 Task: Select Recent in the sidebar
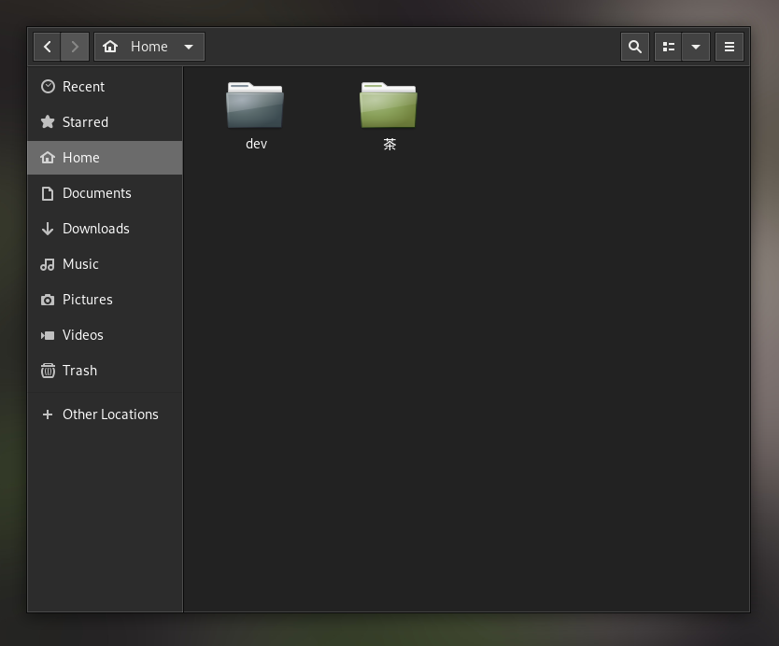105,87
